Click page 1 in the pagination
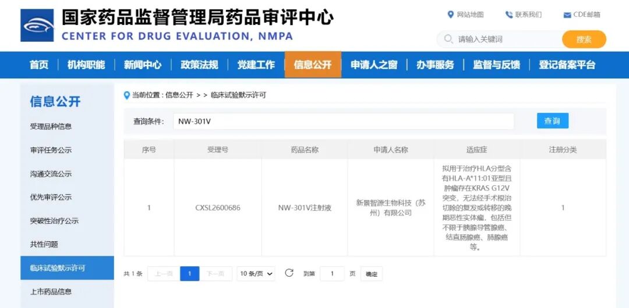The height and width of the screenshot is (308, 629). 190,274
